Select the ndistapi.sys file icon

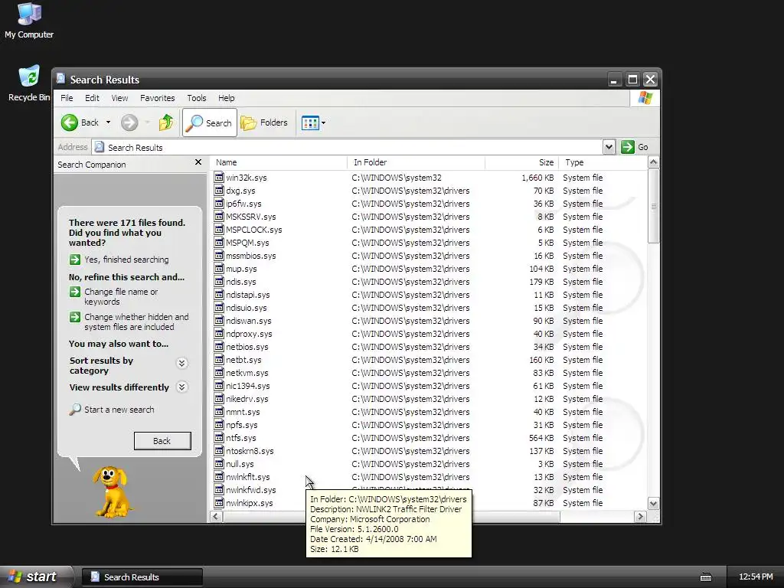click(218, 294)
